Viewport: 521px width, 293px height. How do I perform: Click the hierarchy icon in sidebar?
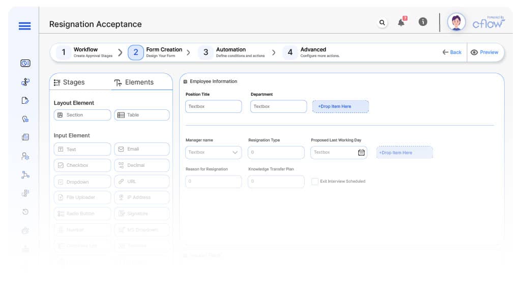coord(25,174)
